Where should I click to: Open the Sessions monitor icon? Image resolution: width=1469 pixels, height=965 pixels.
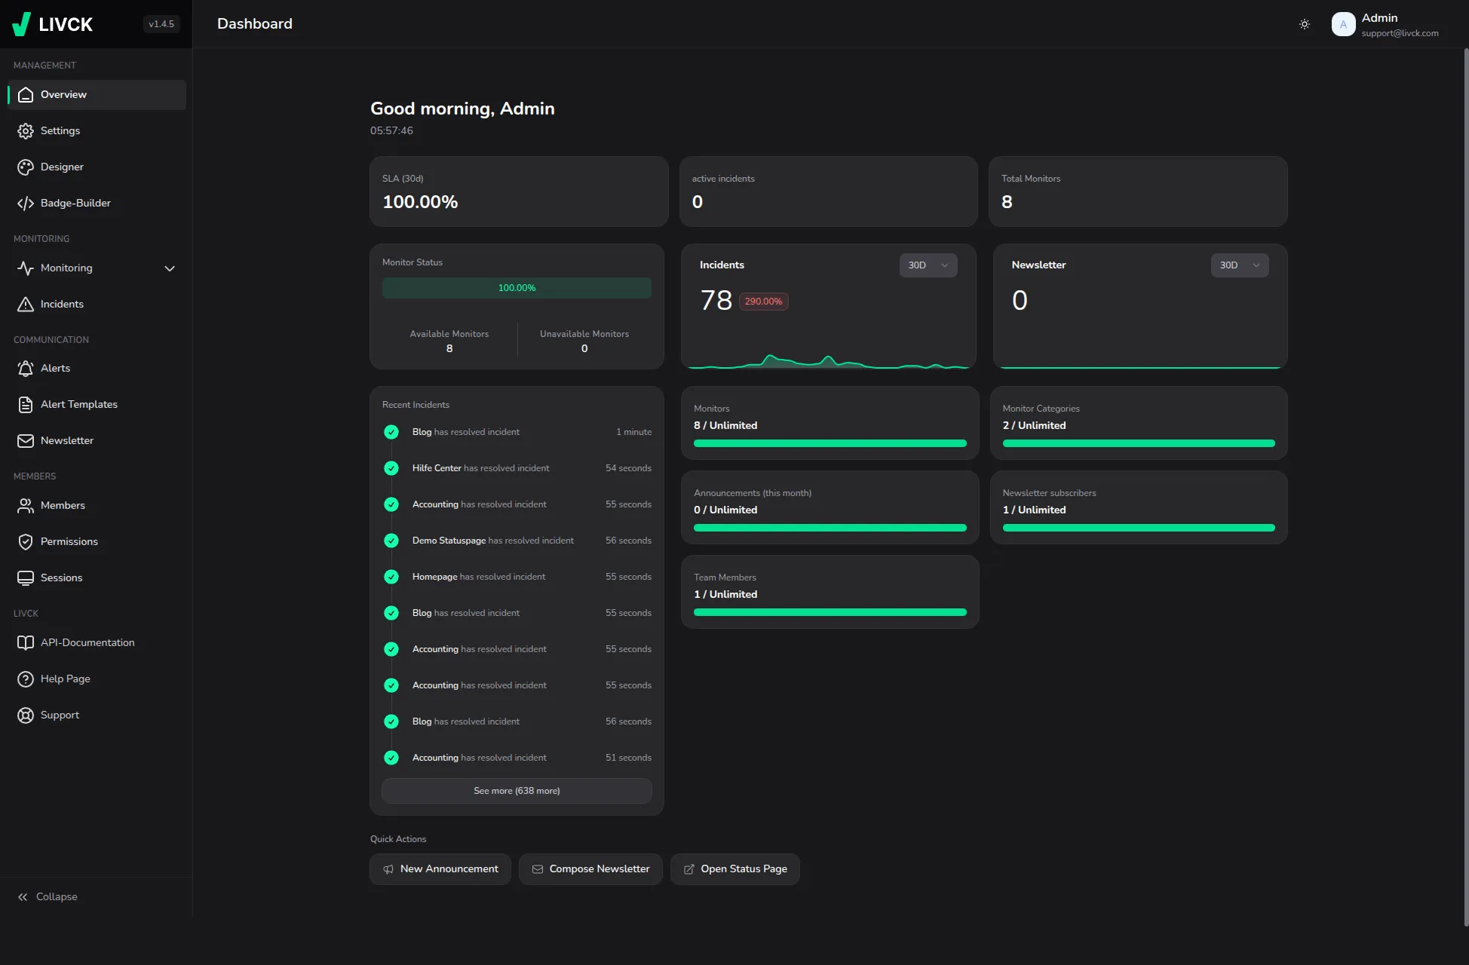[x=26, y=578]
